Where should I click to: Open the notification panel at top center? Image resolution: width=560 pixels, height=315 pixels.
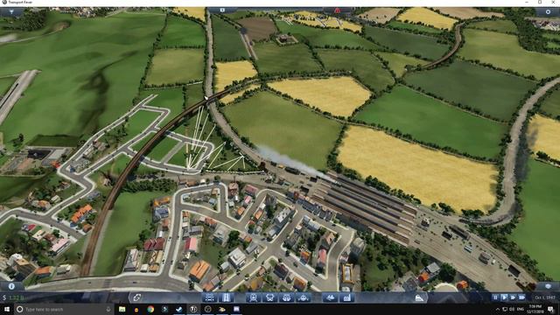click(x=222, y=10)
